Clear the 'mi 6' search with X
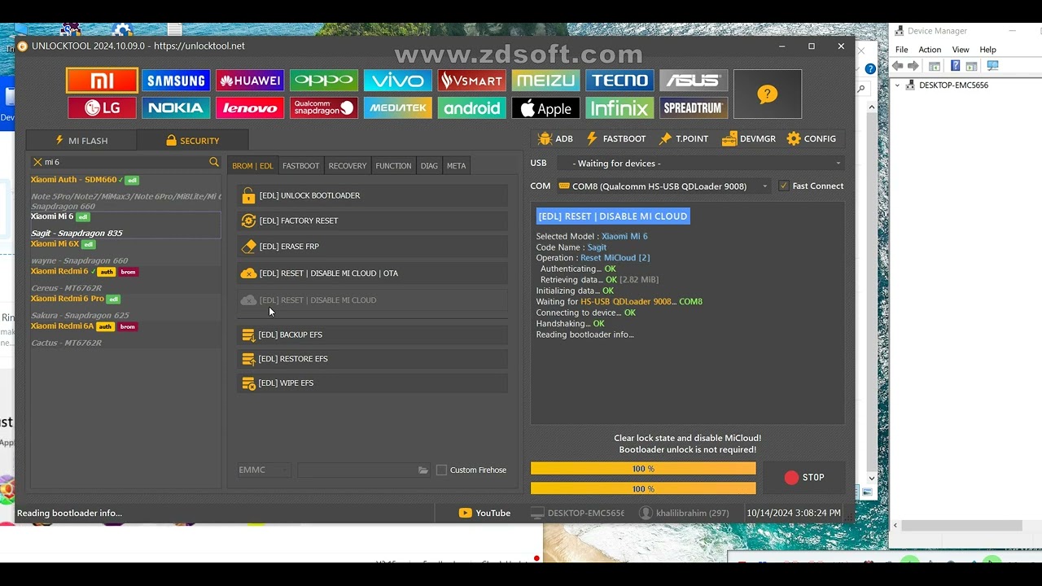 tap(37, 162)
